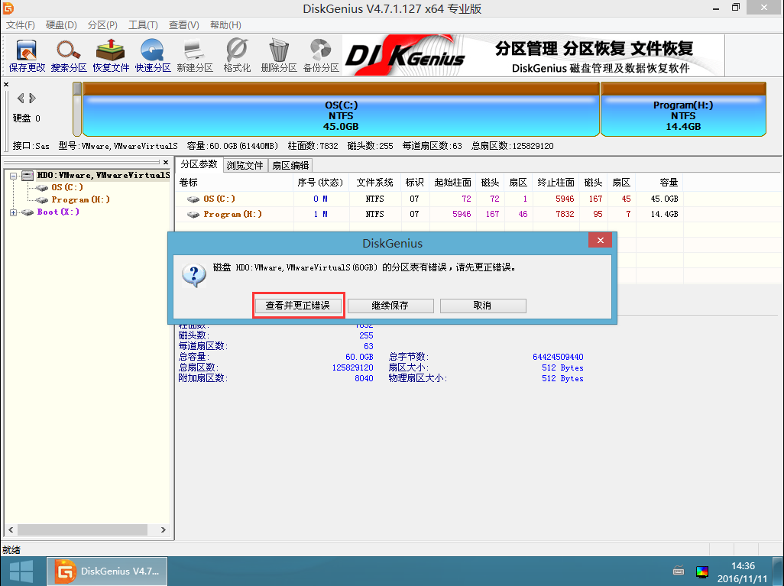Click the 14.4GB capacity cell

pyautogui.click(x=665, y=215)
